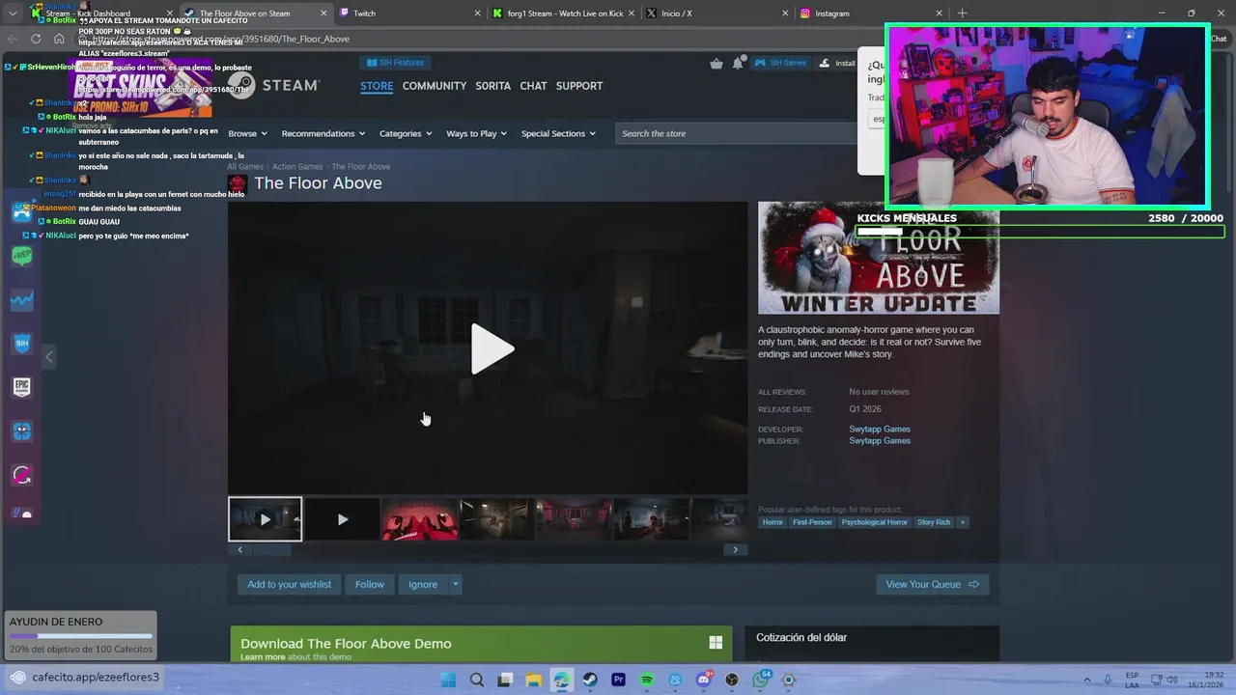Open the blue chart sidebar icon

pos(22,300)
